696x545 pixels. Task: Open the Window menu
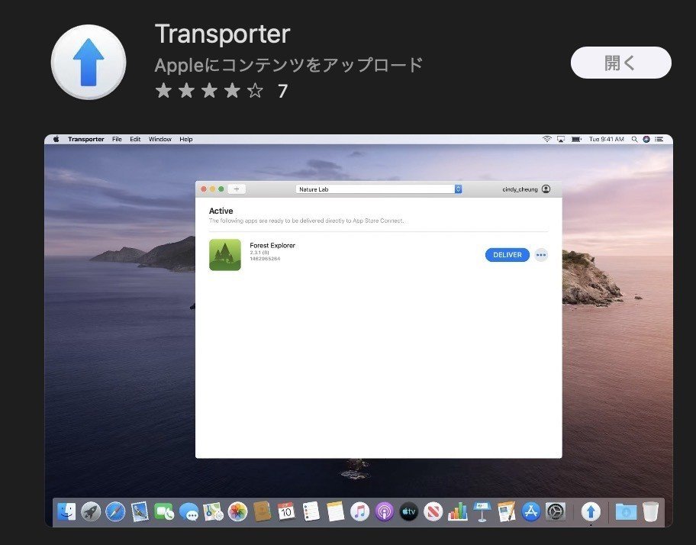[159, 139]
